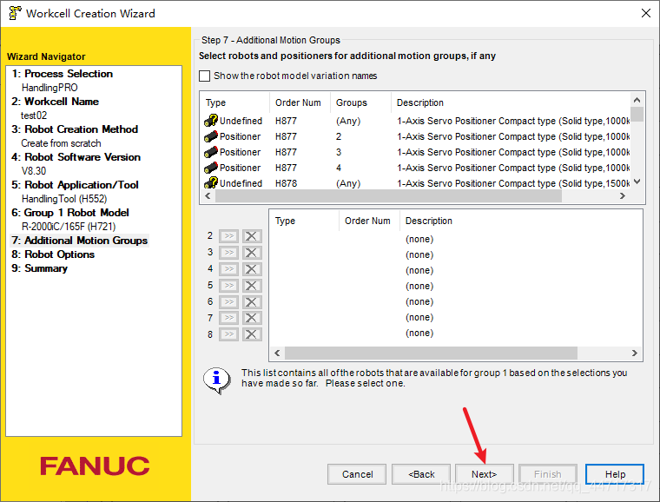
Task: Click the lower table horizontal scrollbar thumb
Action: pyautogui.click(x=431, y=353)
